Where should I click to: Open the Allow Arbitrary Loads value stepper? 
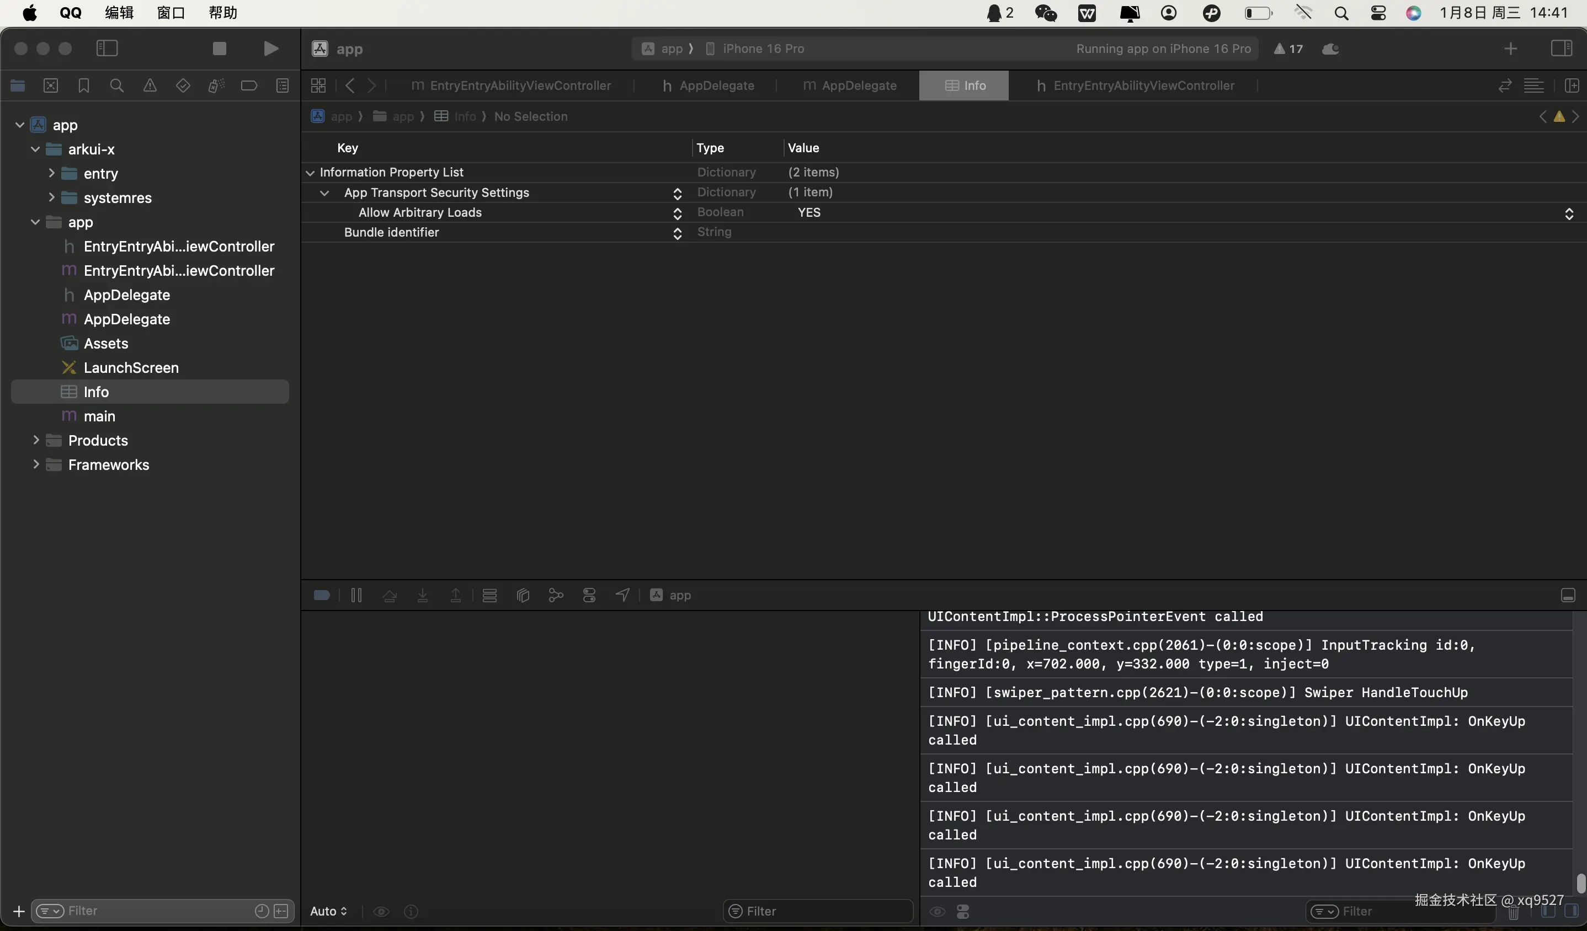(1569, 213)
